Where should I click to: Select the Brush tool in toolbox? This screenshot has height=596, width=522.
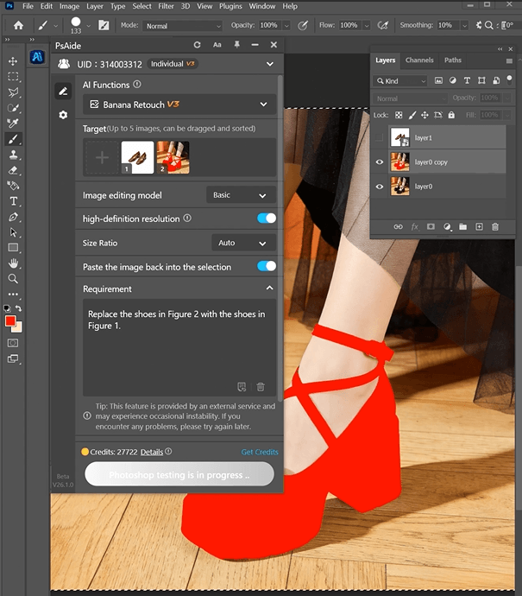pos(13,139)
